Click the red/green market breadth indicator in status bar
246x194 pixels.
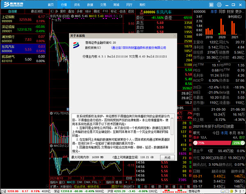(x=174, y=192)
